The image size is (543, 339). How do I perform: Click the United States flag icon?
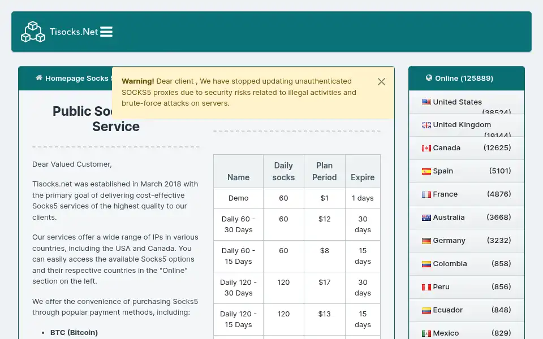pos(426,102)
